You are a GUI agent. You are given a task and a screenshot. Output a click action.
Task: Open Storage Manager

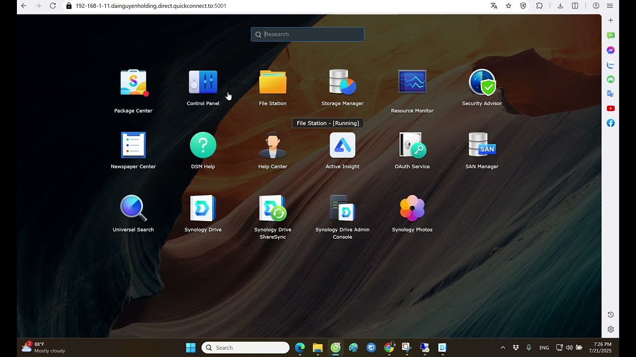(x=342, y=82)
